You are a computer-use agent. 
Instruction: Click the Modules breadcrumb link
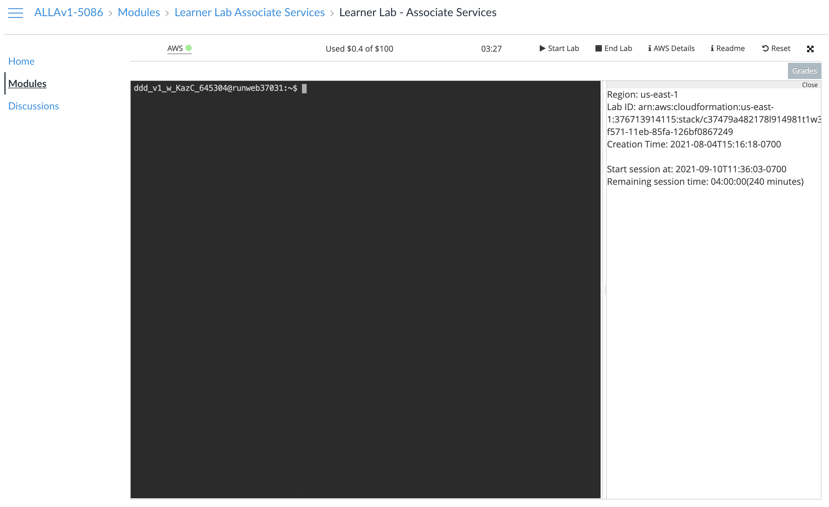pyautogui.click(x=138, y=12)
